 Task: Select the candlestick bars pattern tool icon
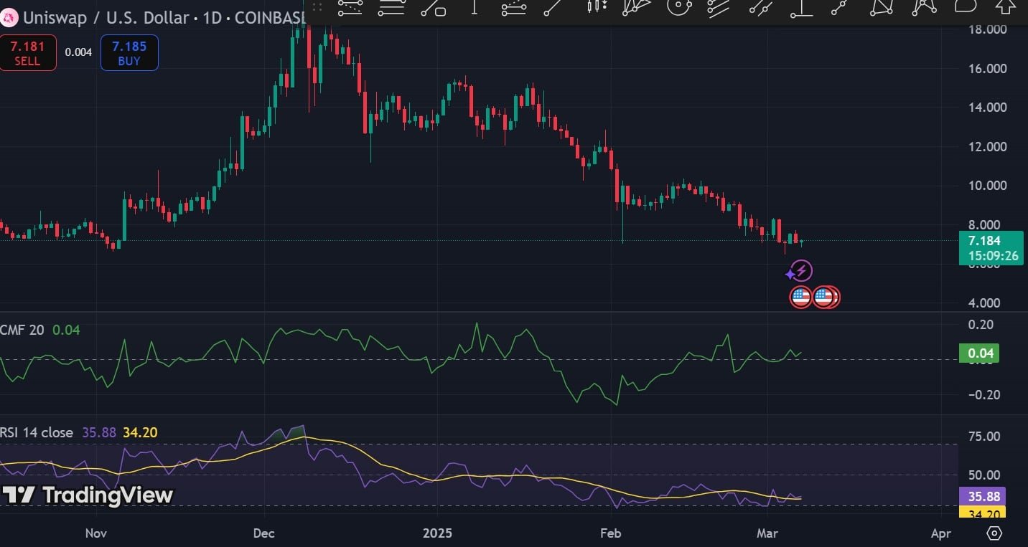[x=595, y=7]
